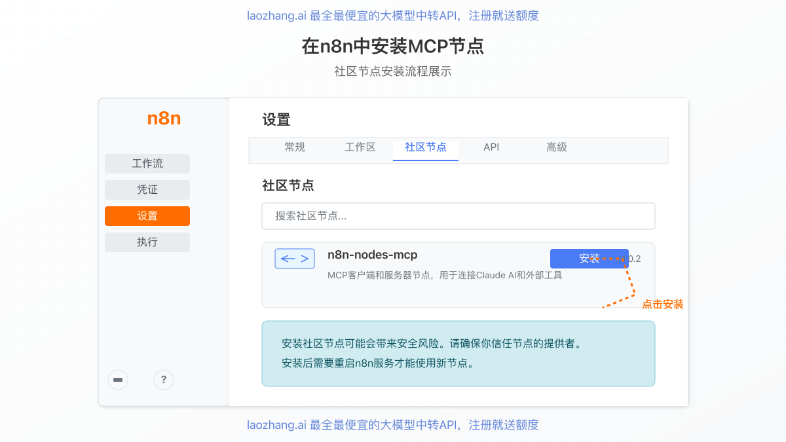Open help with the question mark icon

pyautogui.click(x=164, y=380)
